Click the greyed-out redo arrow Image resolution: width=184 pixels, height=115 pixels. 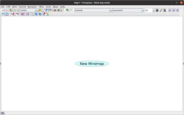point(71,10)
